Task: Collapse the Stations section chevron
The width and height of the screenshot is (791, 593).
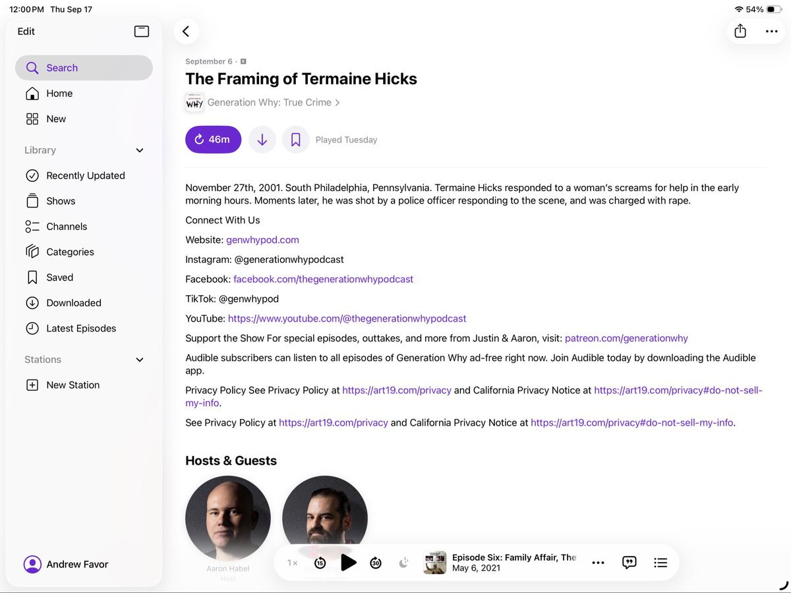Action: pyautogui.click(x=140, y=360)
